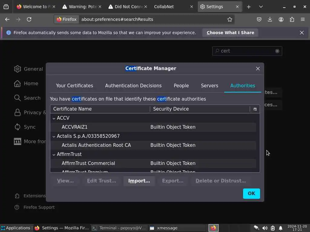Bookmark this page with the star icon
Image resolution: width=310 pixels, height=232 pixels.
click(x=229, y=19)
